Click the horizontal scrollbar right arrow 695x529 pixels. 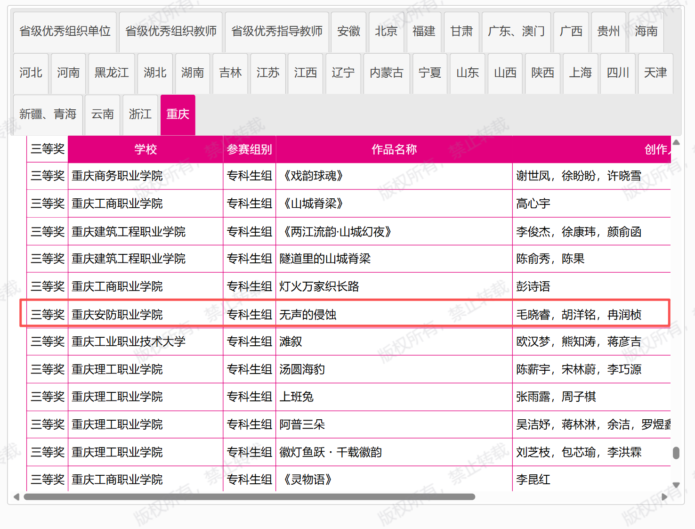664,496
